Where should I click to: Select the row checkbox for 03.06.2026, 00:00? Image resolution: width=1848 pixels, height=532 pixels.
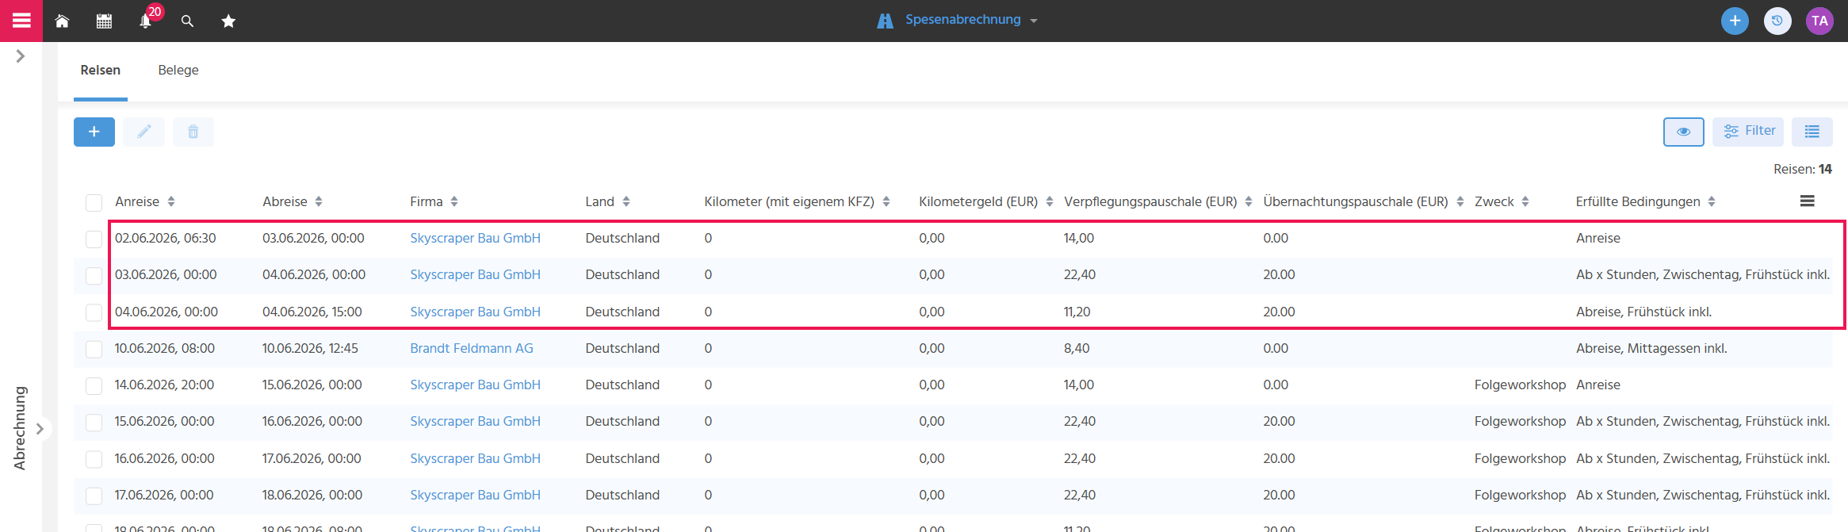[x=94, y=275]
